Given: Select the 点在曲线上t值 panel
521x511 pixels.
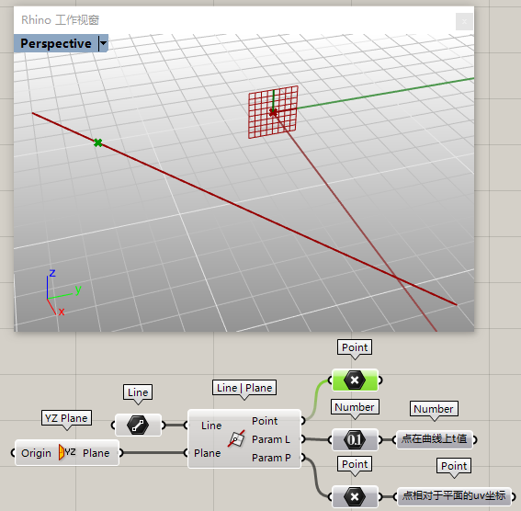Looking at the screenshot, I should point(435,439).
